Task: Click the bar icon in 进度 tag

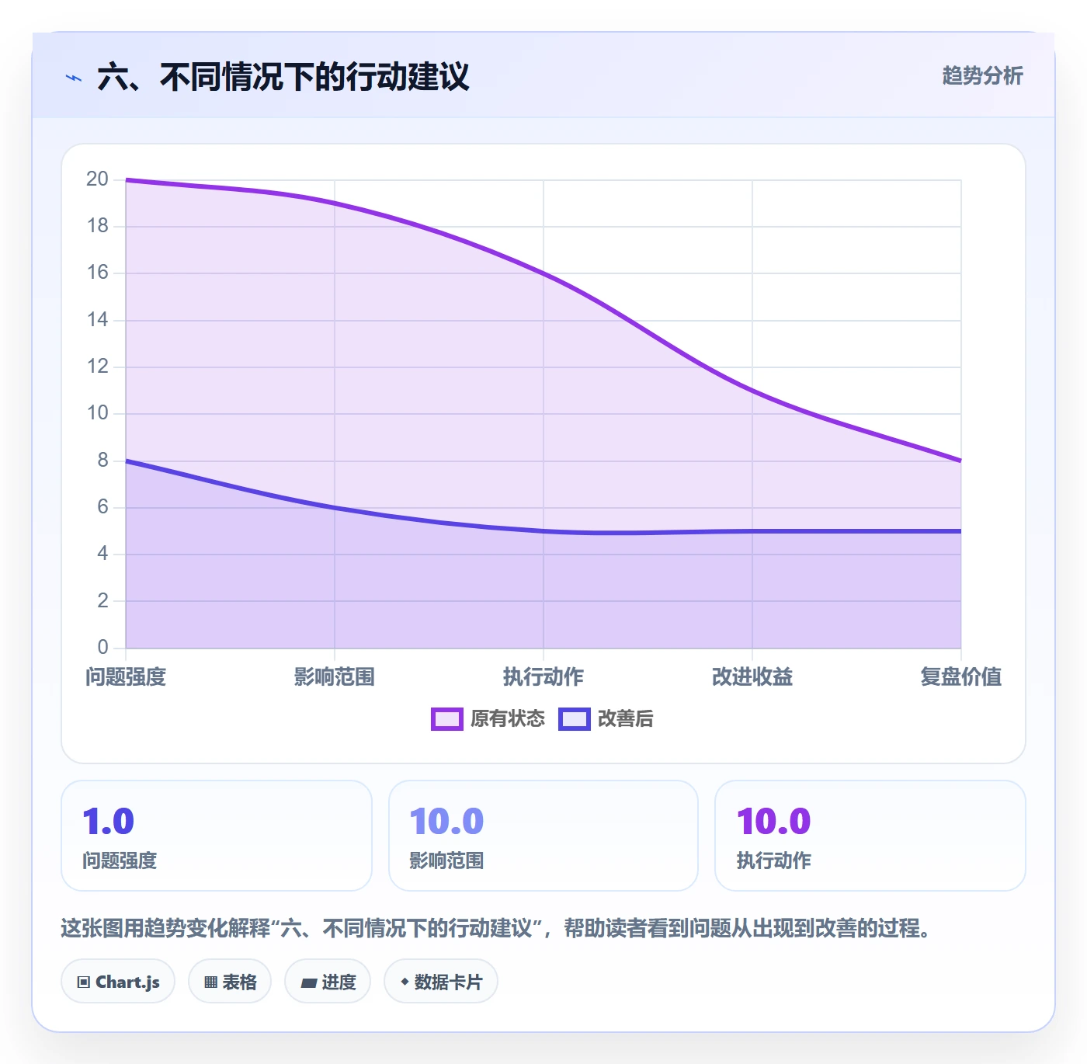Action: pos(308,983)
